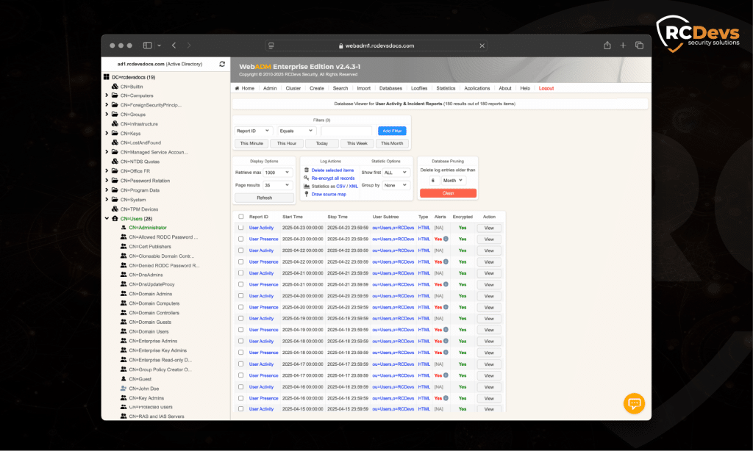Open the Show first ALL dropdown
The width and height of the screenshot is (753, 451).
coord(396,172)
